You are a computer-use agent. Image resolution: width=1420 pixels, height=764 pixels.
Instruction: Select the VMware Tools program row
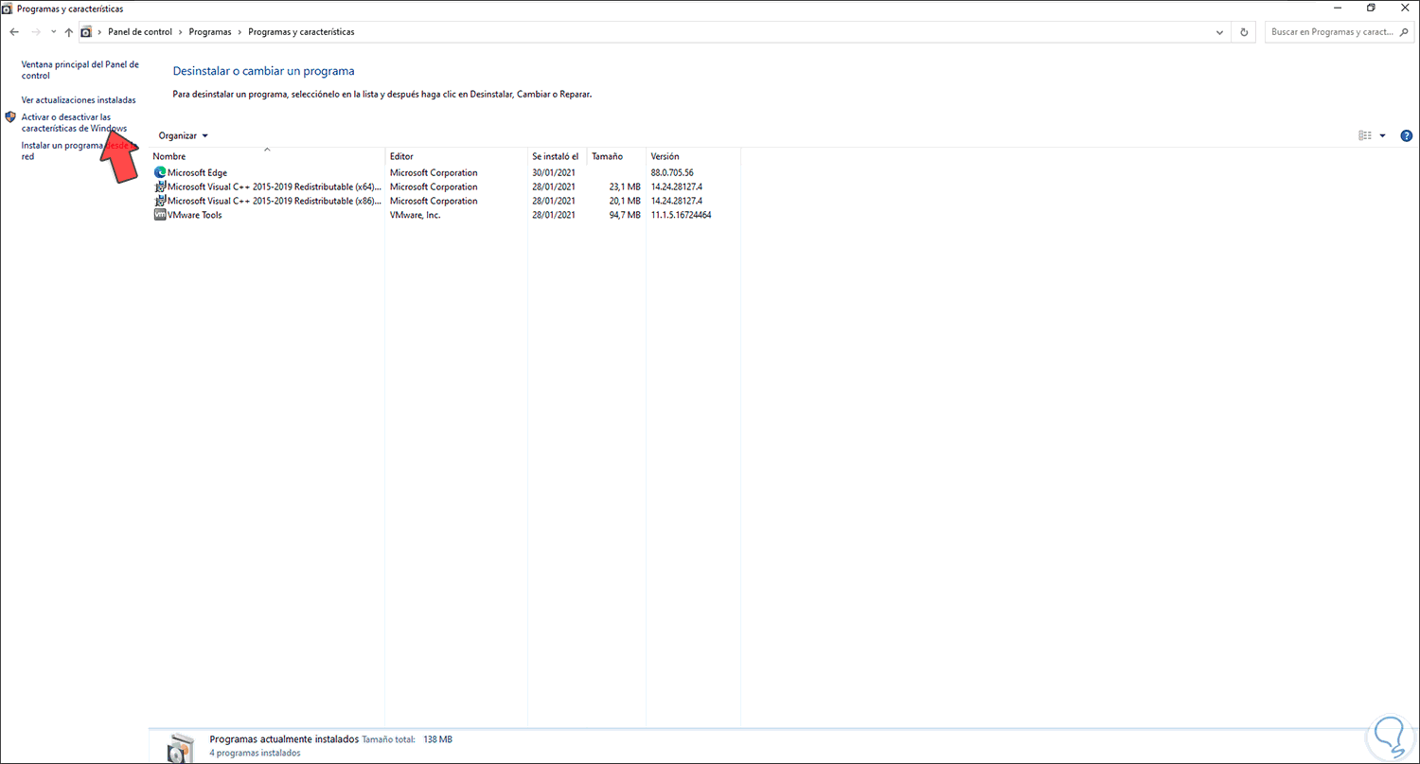click(446, 215)
